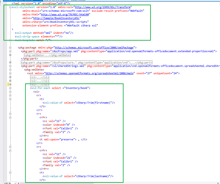Click the color indexed="21" line
This screenshot has width=220, height=184.
(x=59, y=158)
